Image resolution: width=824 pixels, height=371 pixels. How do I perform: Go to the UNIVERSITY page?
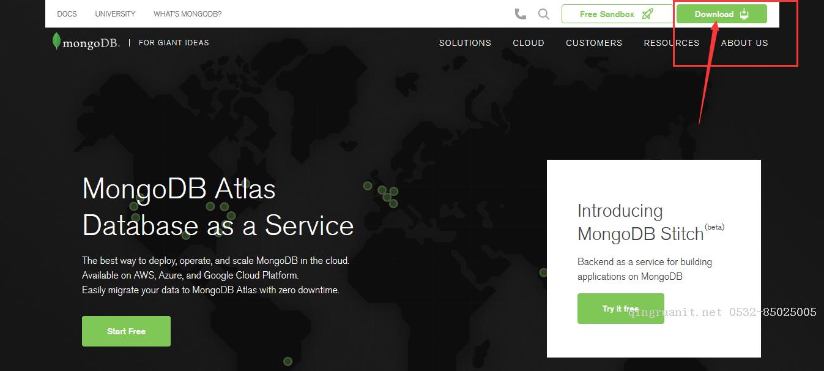(x=115, y=14)
